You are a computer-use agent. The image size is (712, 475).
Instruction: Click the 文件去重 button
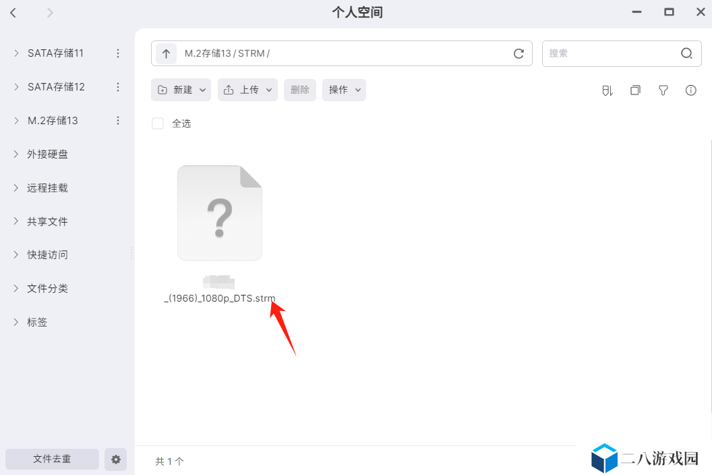click(52, 459)
